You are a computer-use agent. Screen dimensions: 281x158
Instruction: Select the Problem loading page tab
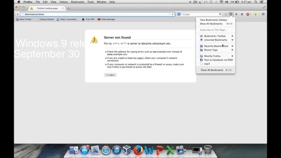pos(47,8)
